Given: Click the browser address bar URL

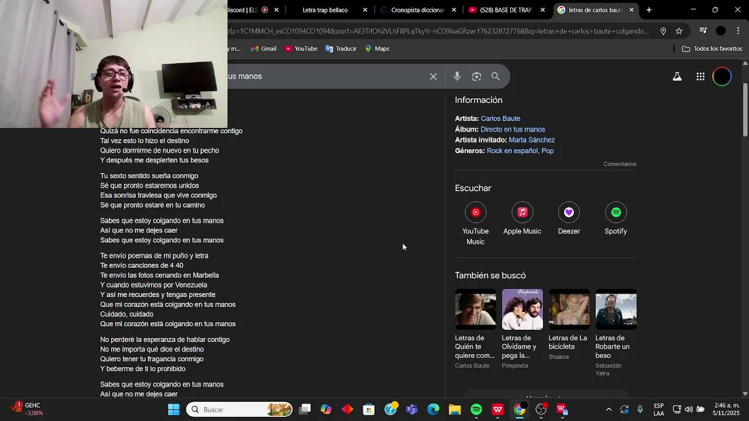Looking at the screenshot, I should (x=439, y=31).
